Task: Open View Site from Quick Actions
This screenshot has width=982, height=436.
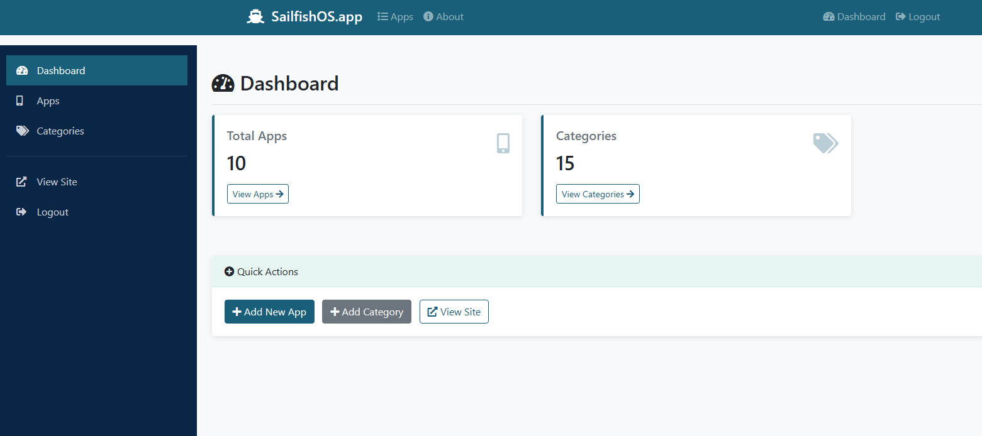Action: [x=454, y=312]
